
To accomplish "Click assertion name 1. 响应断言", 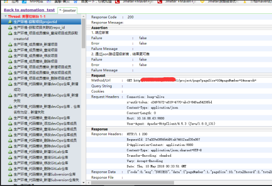I will [100, 33].
